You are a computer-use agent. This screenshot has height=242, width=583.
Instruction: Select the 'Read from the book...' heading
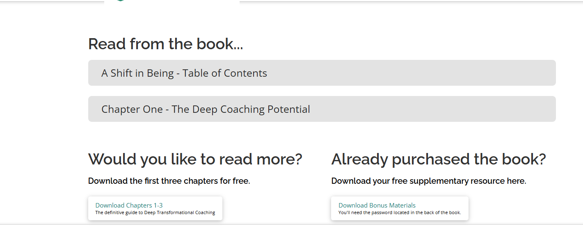coord(166,44)
